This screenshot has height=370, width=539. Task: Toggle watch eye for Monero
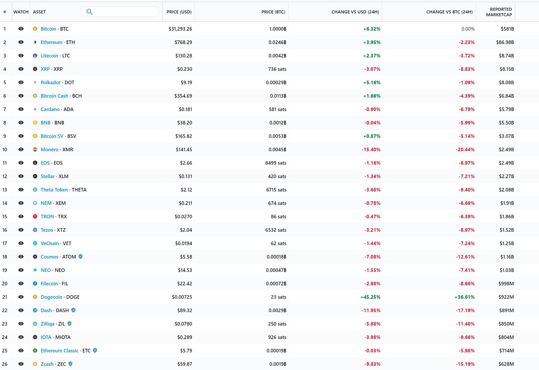(21, 149)
